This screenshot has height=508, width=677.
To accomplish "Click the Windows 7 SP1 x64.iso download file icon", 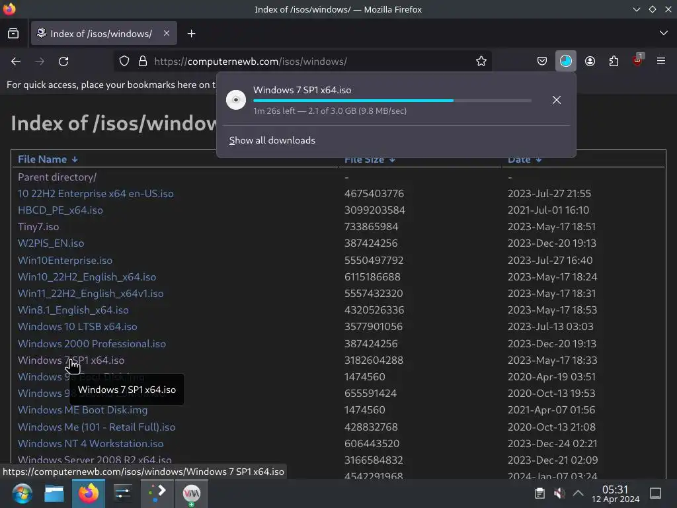I will click(236, 100).
